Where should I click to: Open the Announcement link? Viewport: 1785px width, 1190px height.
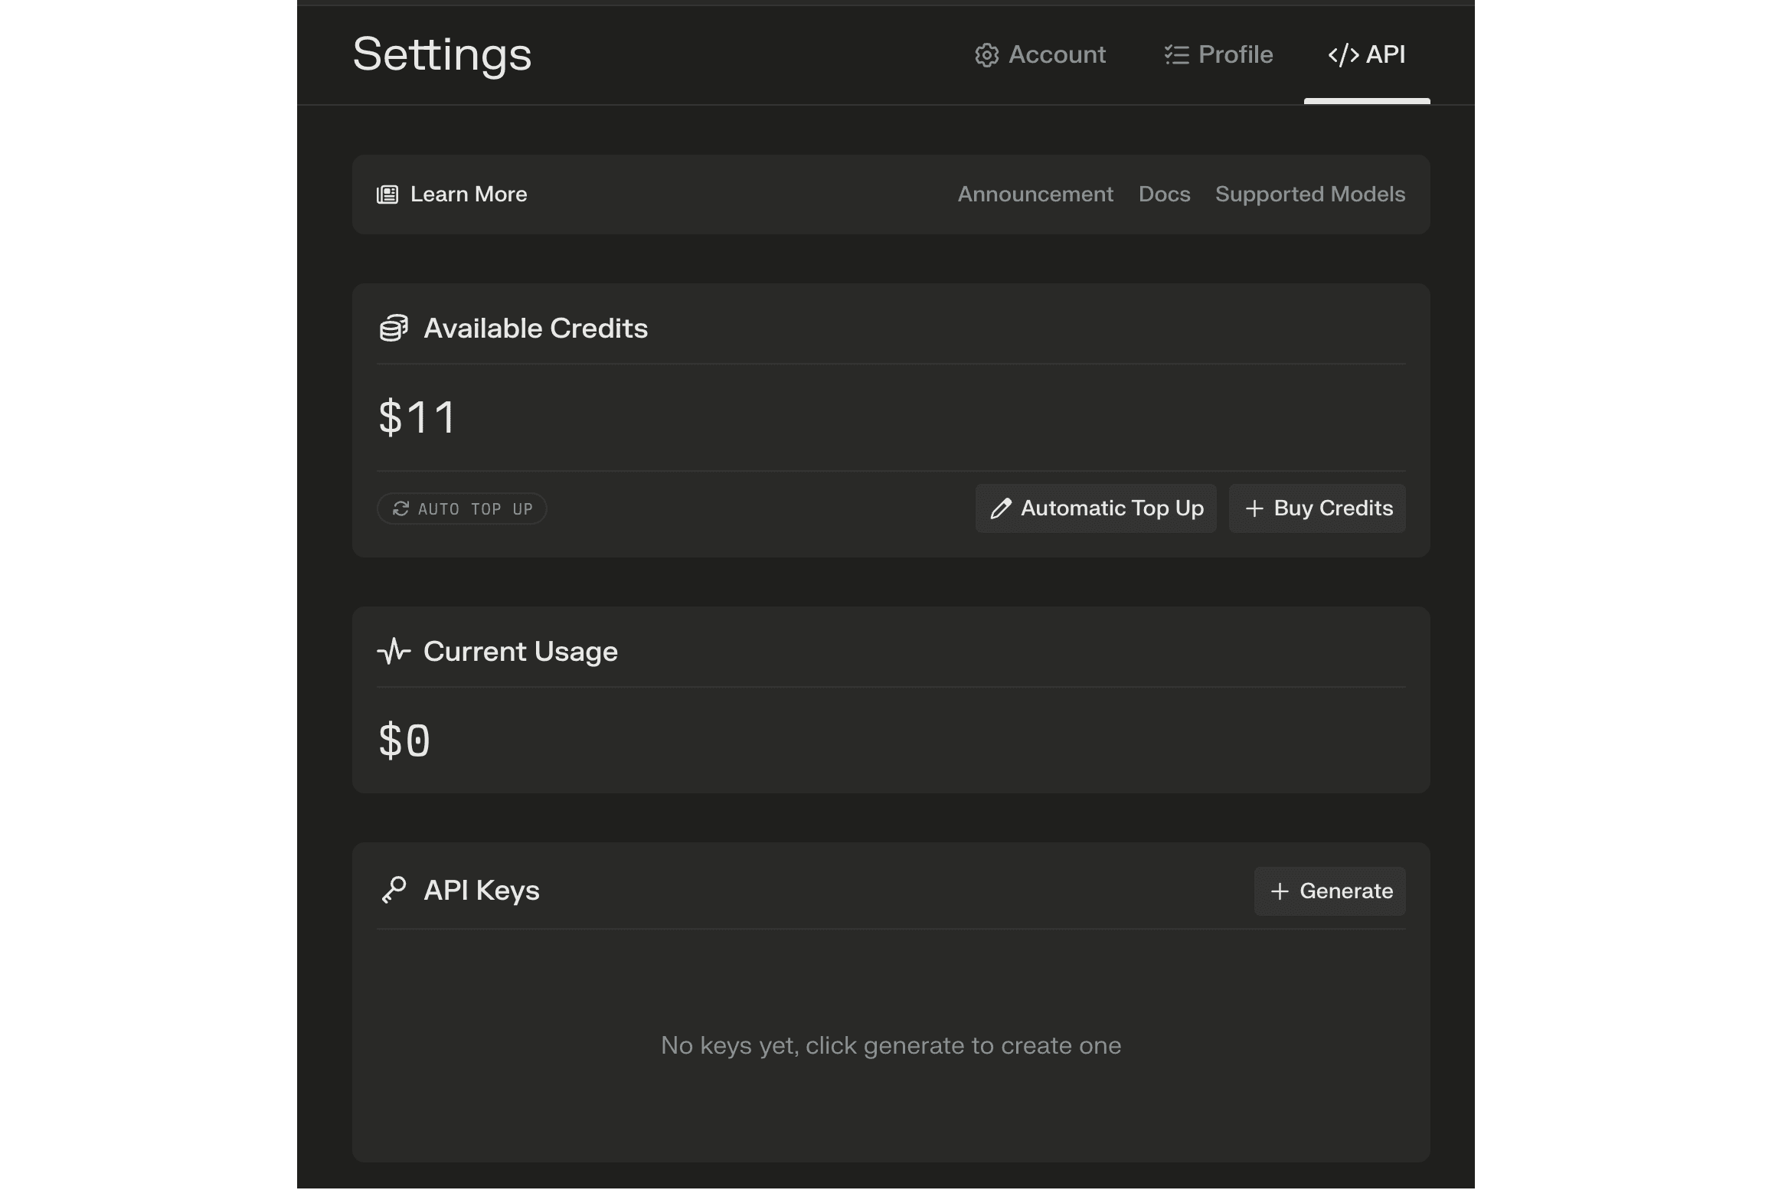pos(1035,195)
